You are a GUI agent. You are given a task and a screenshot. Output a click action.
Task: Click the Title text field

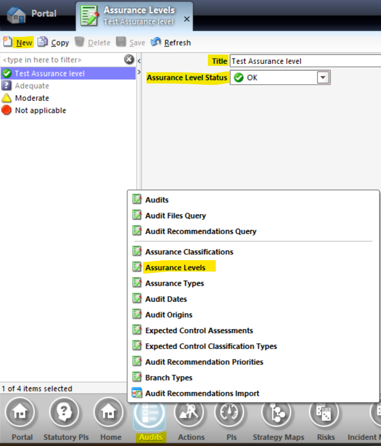point(306,61)
